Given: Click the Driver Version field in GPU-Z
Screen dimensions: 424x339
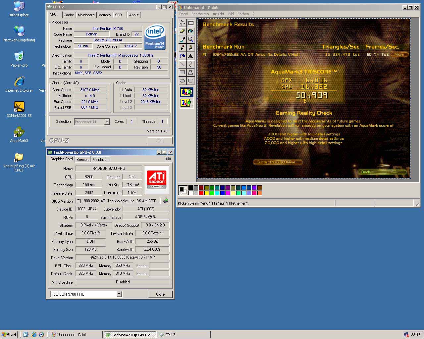Looking at the screenshot, I should 123,257.
